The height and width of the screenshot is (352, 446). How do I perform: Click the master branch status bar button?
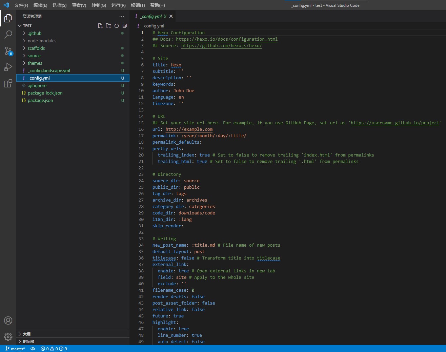click(15, 349)
